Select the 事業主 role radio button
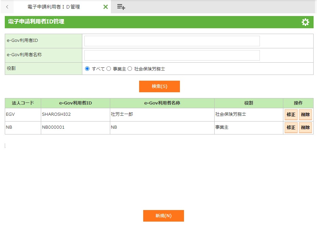This screenshot has height=241, width=317. pyautogui.click(x=109, y=69)
